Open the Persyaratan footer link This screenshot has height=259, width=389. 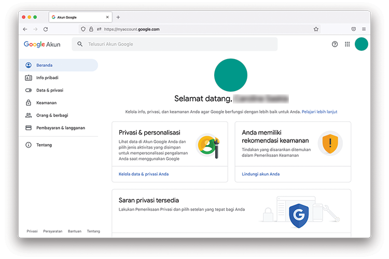click(52, 231)
